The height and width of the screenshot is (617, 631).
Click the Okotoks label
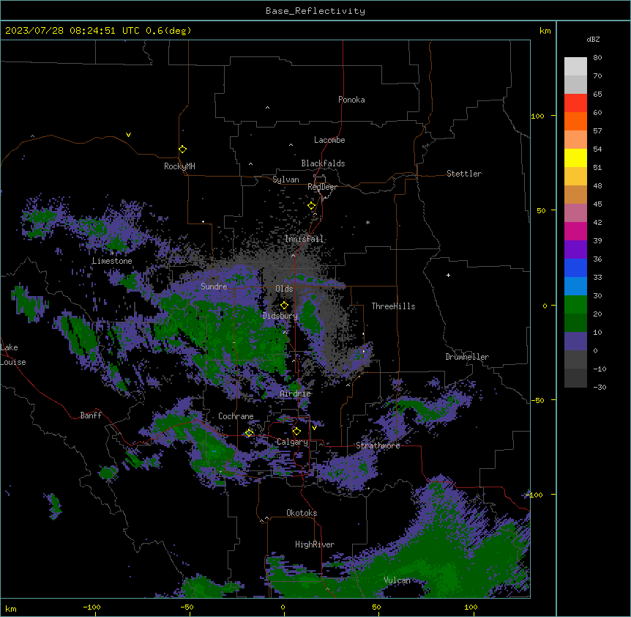pos(302,513)
